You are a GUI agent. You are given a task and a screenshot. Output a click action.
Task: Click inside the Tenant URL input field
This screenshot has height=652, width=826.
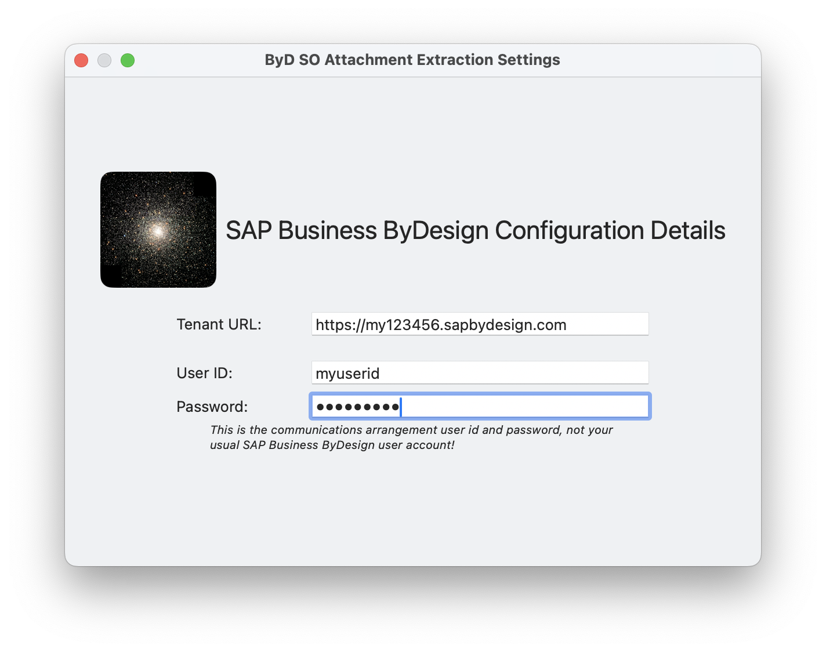480,324
